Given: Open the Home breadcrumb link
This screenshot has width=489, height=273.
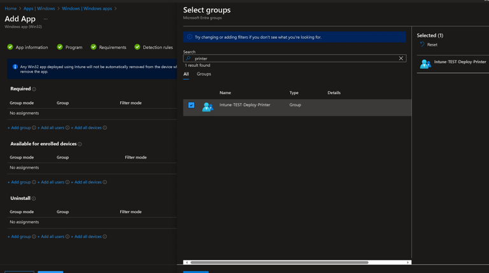Looking at the screenshot, I should tap(11, 9).
